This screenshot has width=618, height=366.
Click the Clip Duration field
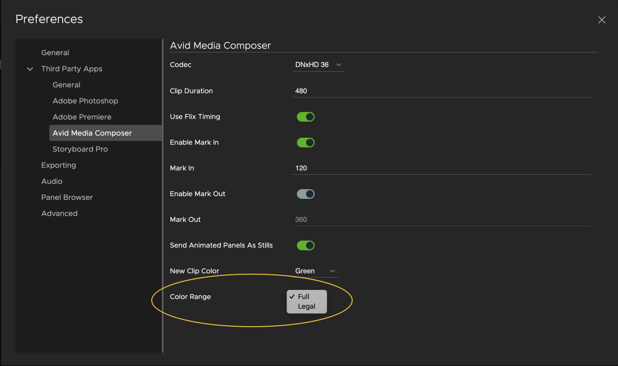point(441,91)
